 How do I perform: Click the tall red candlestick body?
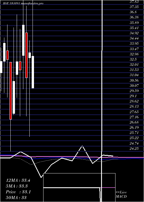11,91
